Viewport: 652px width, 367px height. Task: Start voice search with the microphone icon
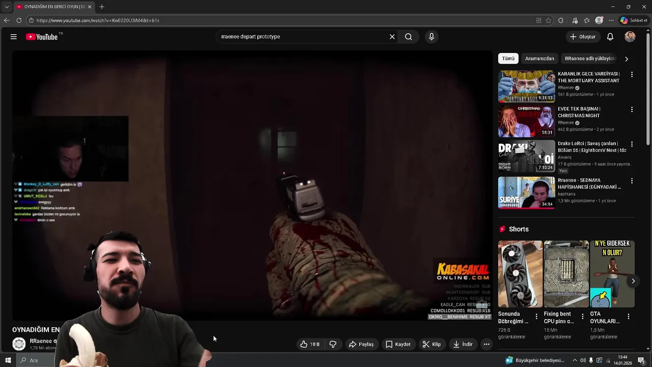click(x=431, y=37)
